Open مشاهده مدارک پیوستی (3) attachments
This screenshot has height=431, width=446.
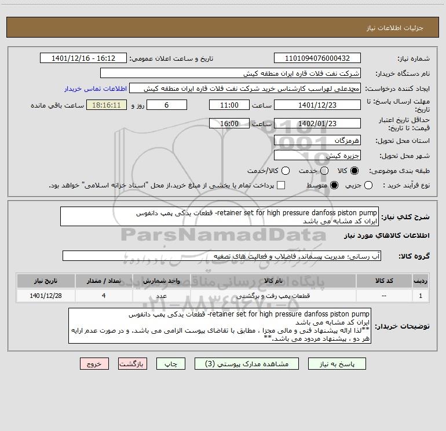247,364
